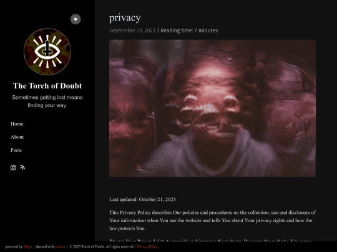The width and height of the screenshot is (337, 252).
Task: Open the About page in sidebar
Action: (17, 137)
